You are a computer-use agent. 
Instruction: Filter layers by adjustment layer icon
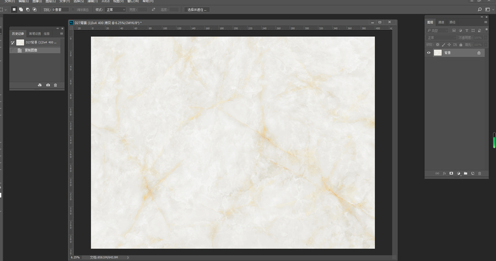pos(460,31)
